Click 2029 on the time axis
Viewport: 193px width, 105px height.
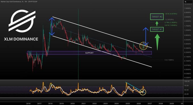click(x=172, y=104)
